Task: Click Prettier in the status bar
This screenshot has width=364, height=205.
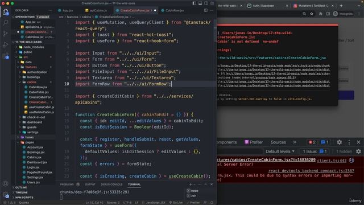Action: coord(193,203)
